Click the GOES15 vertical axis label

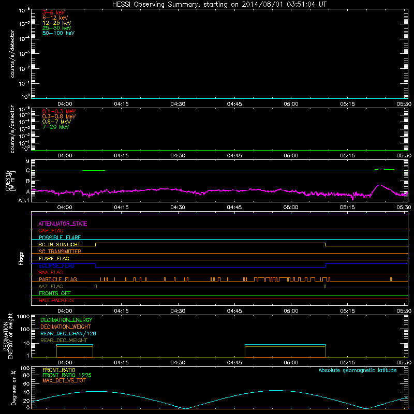(10, 181)
